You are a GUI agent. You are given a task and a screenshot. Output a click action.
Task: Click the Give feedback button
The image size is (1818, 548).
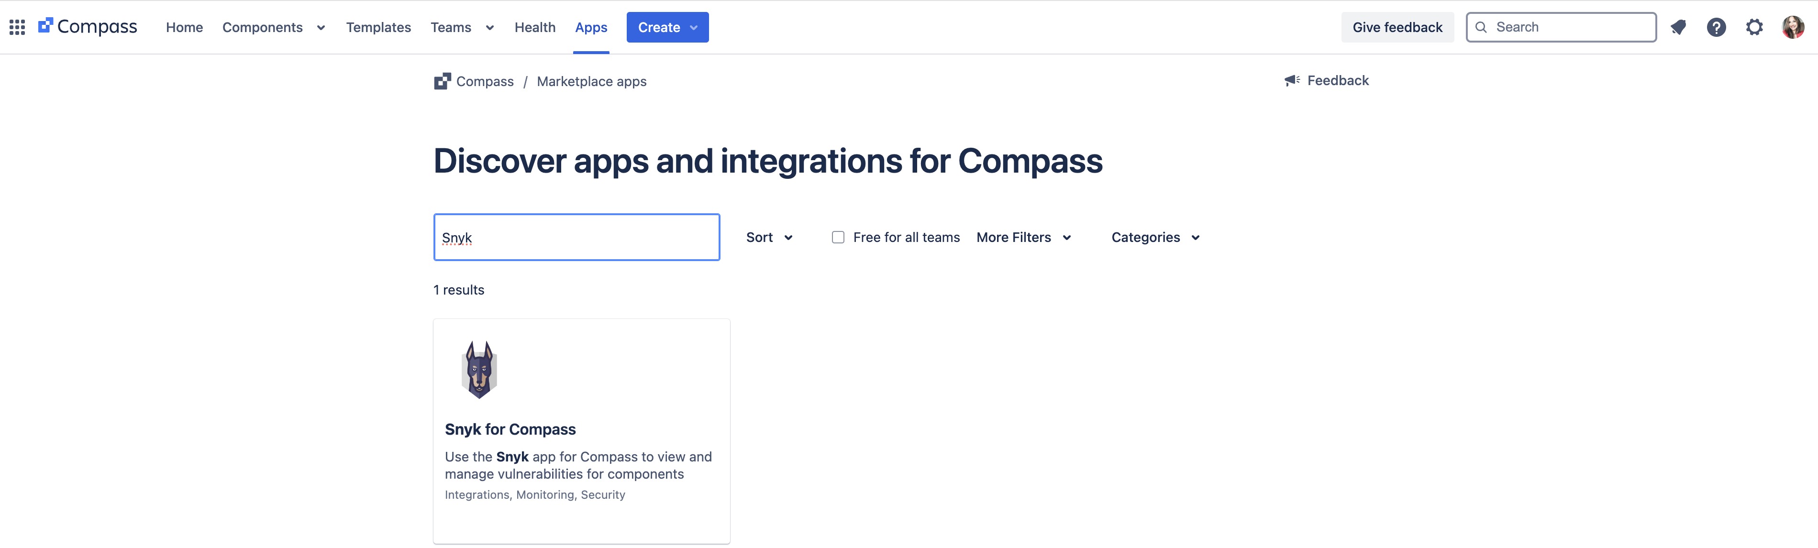click(1397, 27)
